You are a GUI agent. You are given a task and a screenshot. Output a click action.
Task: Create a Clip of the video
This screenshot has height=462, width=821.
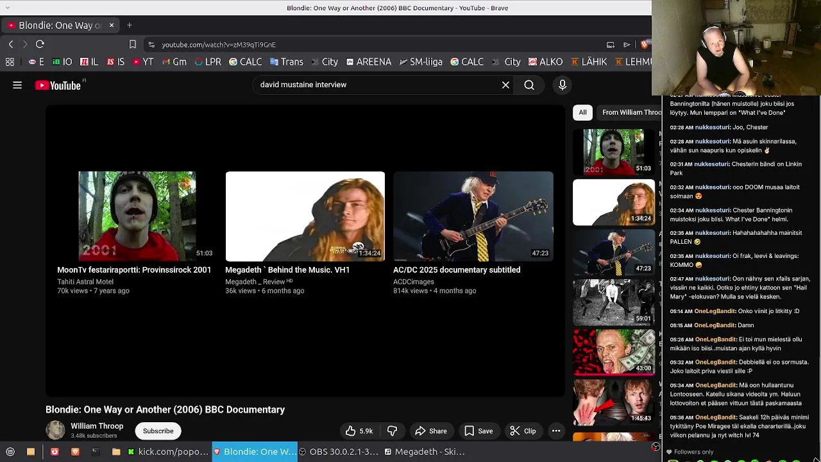pyautogui.click(x=523, y=431)
